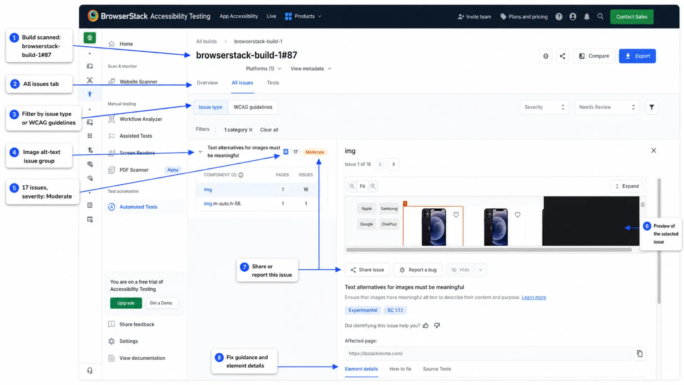Click the share build icon button
This screenshot has height=385, width=684.
tap(562, 56)
